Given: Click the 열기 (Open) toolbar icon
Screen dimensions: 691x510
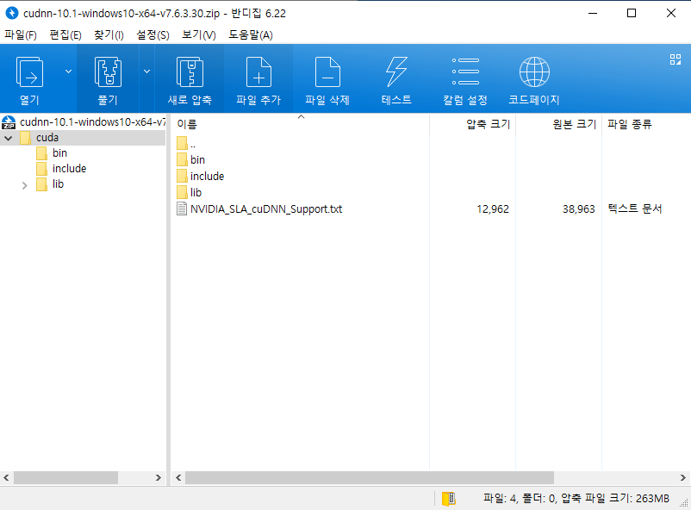Looking at the screenshot, I should pyautogui.click(x=29, y=72).
